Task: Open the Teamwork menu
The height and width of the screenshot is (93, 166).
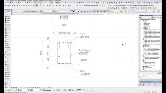Action: click(41, 1)
